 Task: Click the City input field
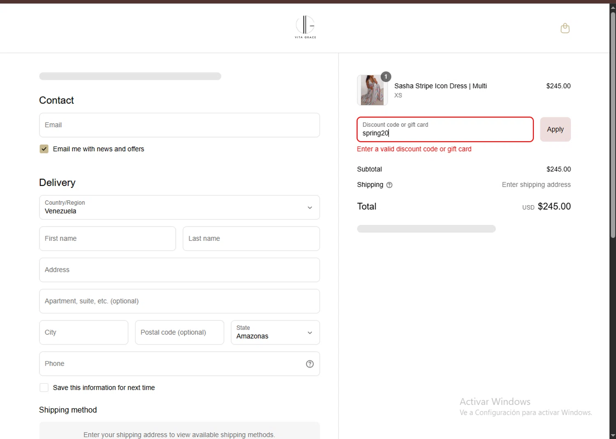tap(84, 332)
